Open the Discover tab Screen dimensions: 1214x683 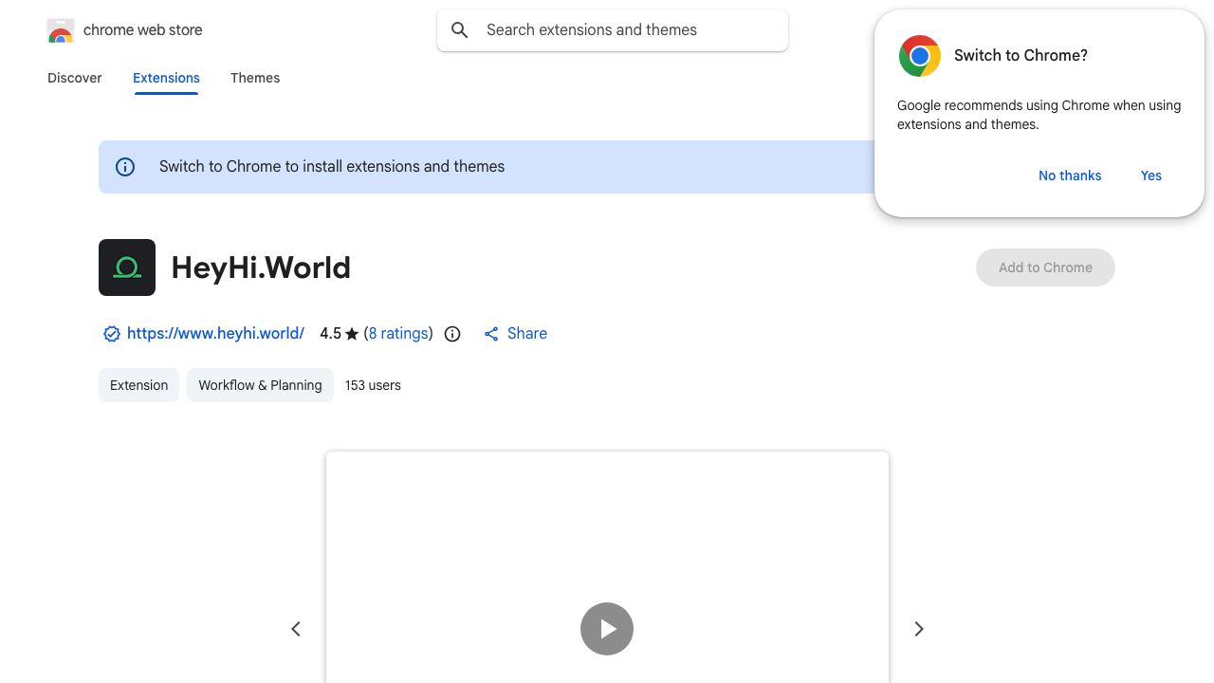(75, 78)
